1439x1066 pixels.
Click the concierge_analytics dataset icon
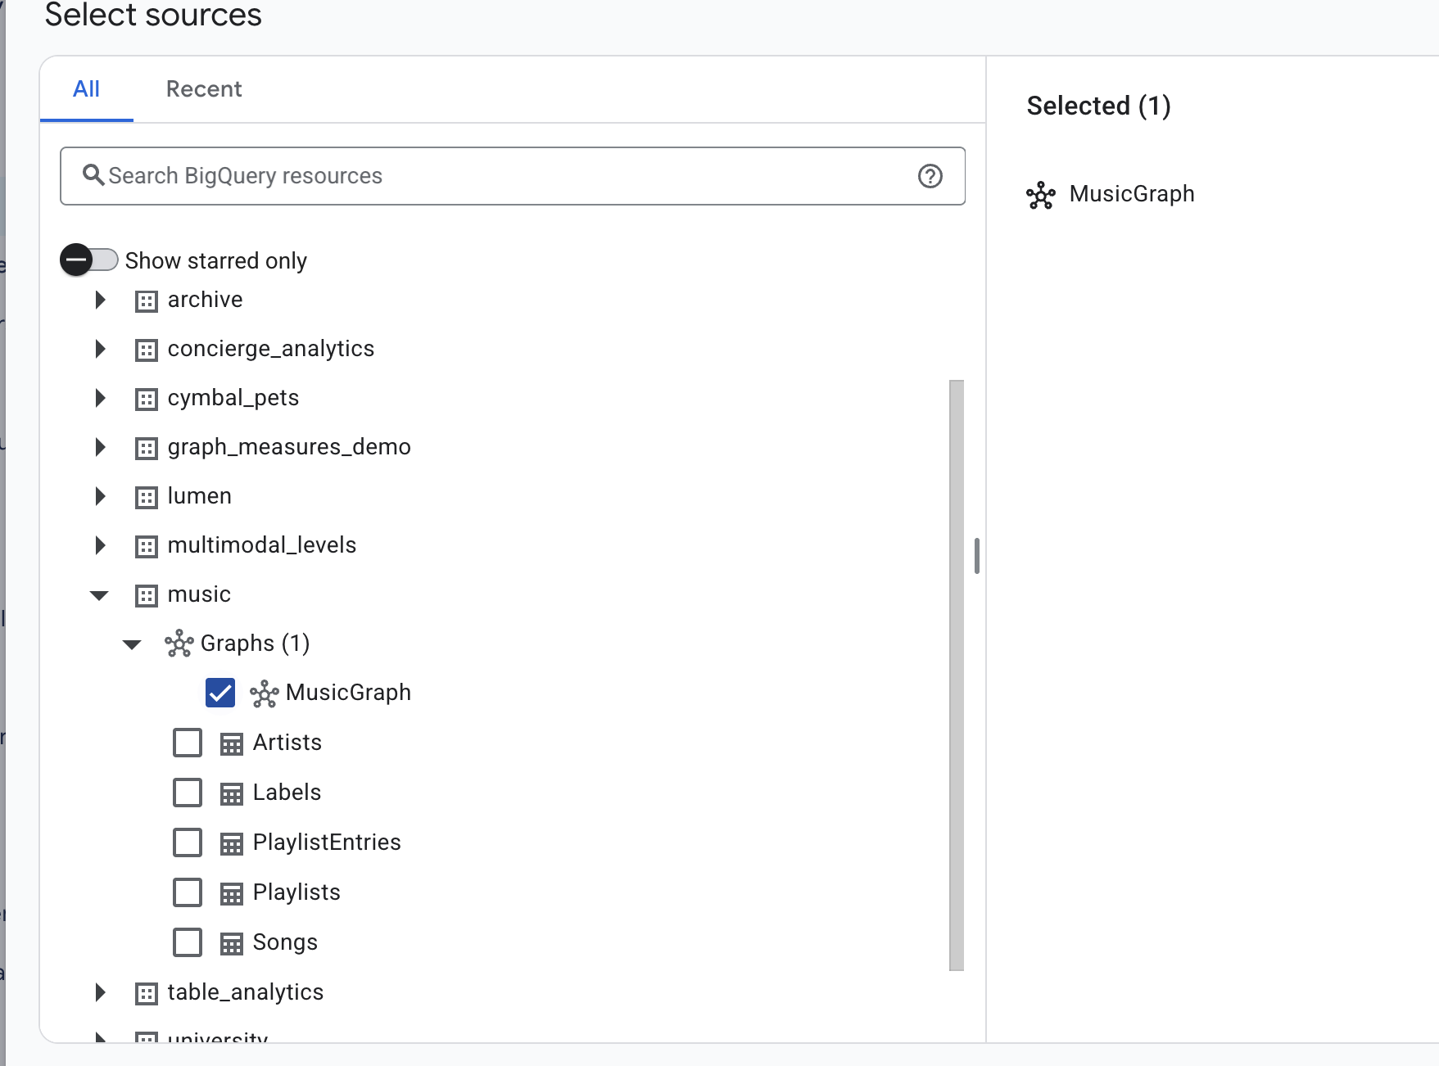[147, 350]
